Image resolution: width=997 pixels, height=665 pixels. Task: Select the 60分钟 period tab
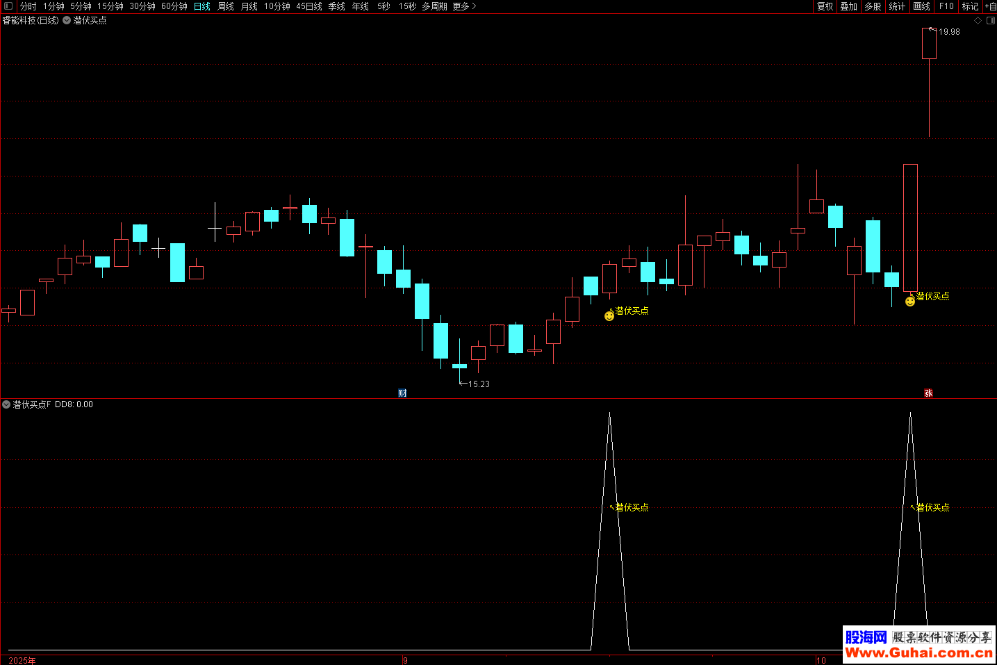click(174, 6)
